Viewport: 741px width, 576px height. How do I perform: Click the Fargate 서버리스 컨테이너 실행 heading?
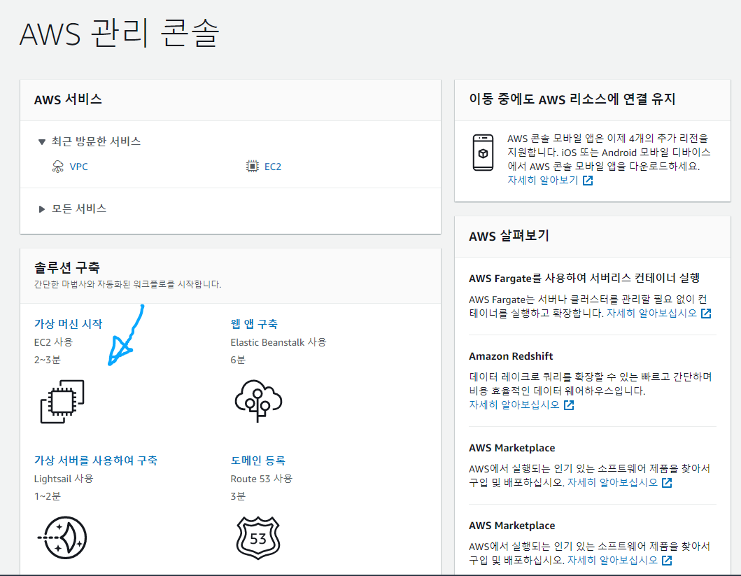(x=584, y=278)
